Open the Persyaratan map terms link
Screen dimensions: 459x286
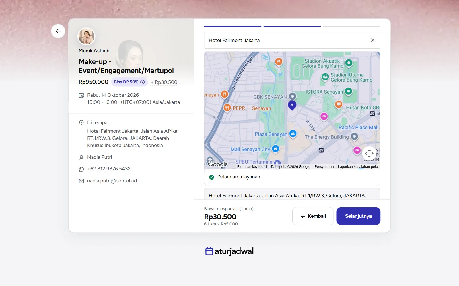pos(324,167)
